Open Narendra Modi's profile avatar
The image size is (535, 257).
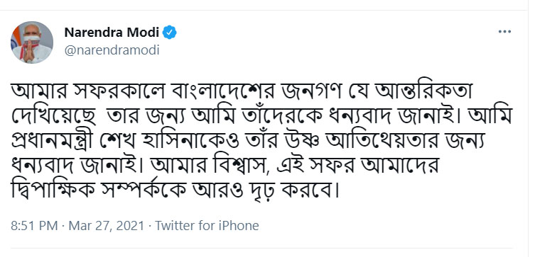(32, 42)
